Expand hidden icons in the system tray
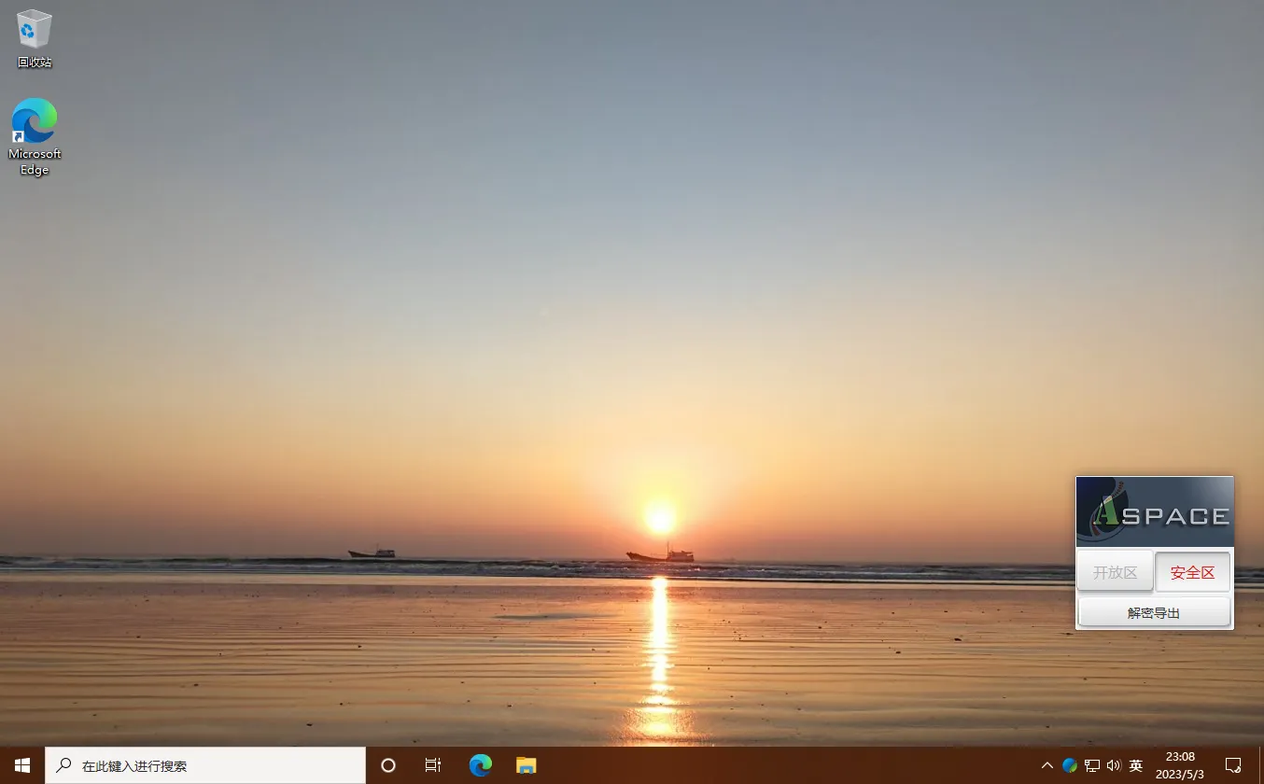1264x784 pixels. tap(1047, 765)
